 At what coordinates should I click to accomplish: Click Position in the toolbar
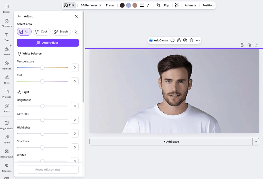coord(208,5)
